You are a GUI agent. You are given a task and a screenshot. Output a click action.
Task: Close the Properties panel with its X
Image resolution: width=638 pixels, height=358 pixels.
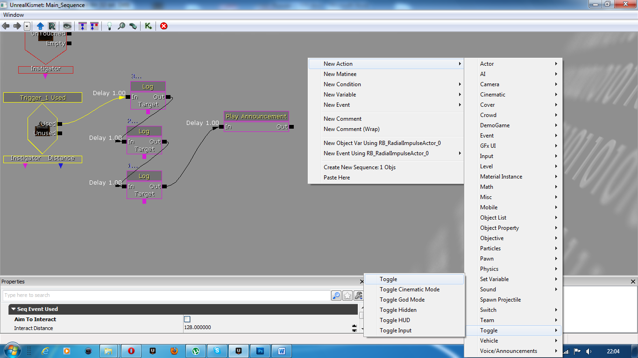[x=362, y=282]
